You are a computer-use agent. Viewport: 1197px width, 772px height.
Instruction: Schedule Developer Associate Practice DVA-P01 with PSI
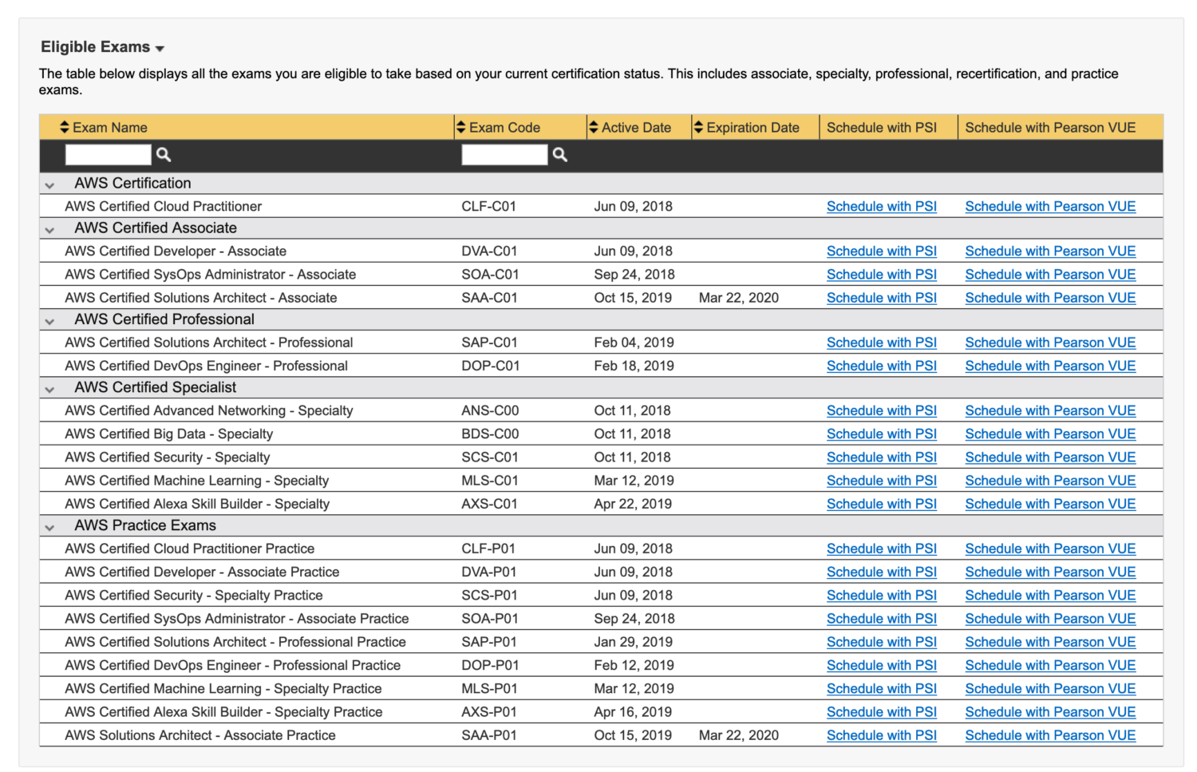pos(882,572)
